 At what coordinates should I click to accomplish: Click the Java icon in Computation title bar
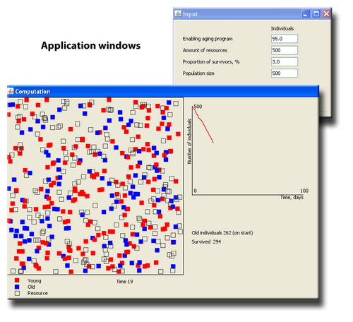pos(11,91)
